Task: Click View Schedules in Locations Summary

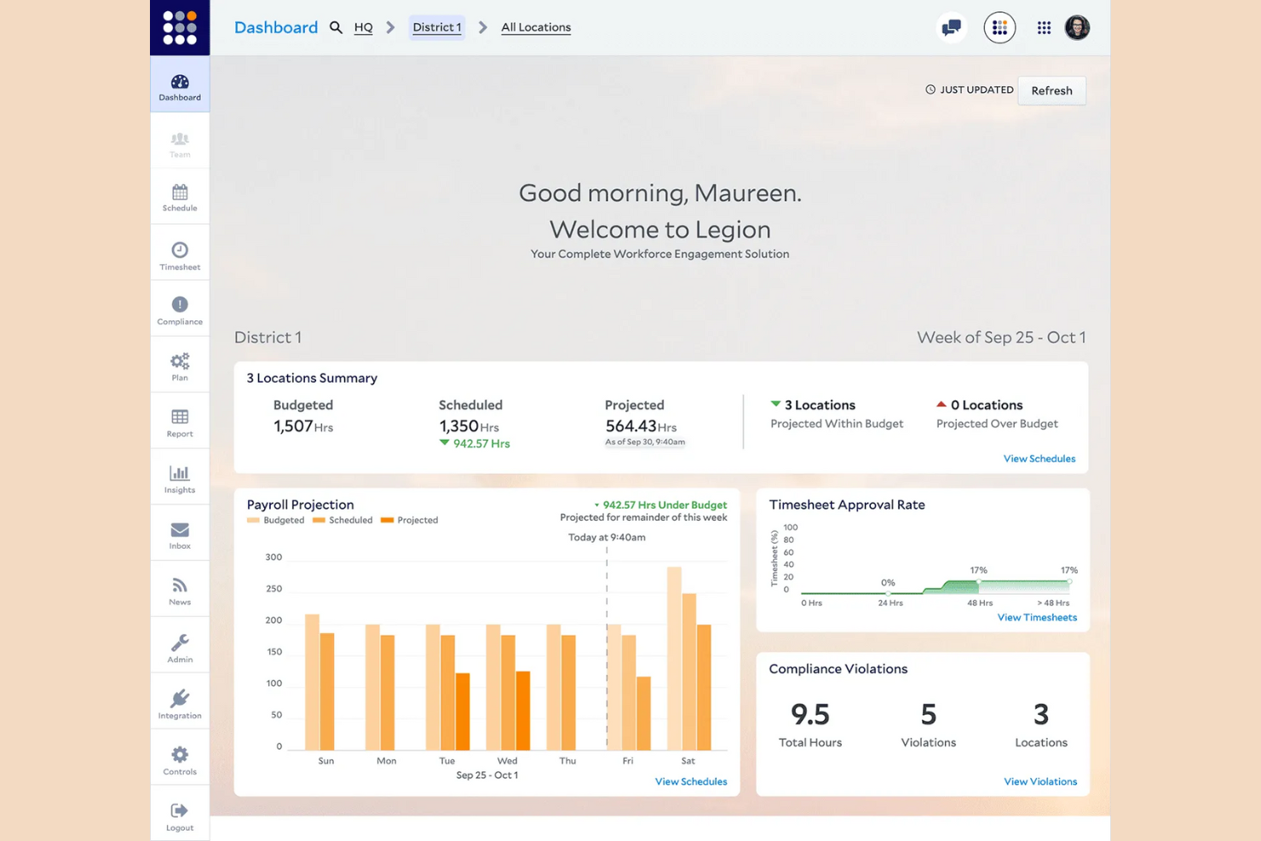Action: tap(1039, 458)
